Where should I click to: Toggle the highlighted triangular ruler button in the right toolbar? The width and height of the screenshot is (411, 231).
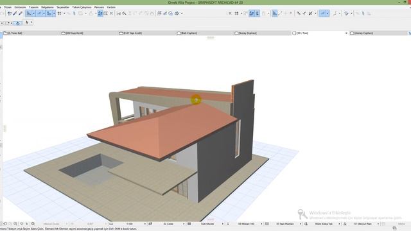[x=274, y=13]
